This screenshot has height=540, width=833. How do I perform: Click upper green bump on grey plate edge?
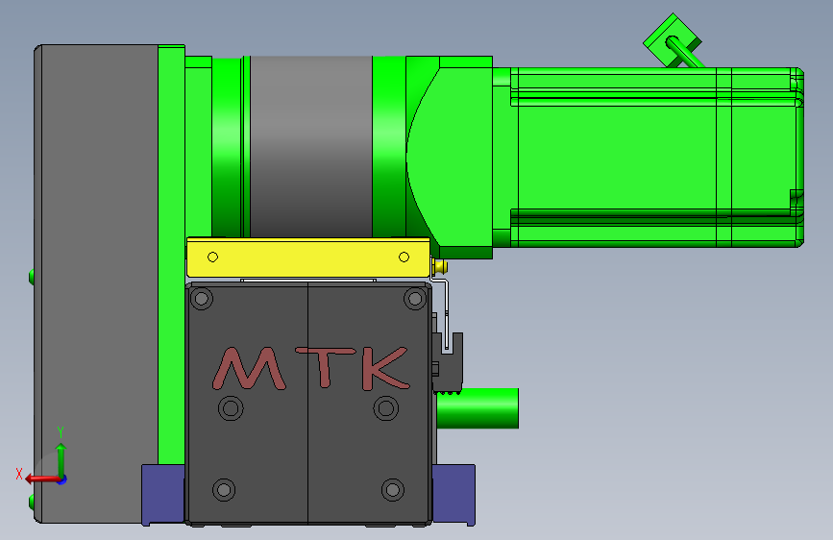click(32, 277)
